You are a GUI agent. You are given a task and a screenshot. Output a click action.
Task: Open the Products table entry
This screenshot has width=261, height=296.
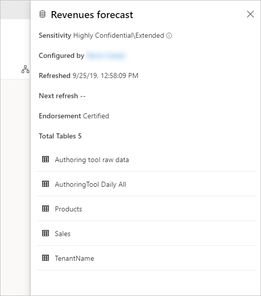(x=146, y=209)
